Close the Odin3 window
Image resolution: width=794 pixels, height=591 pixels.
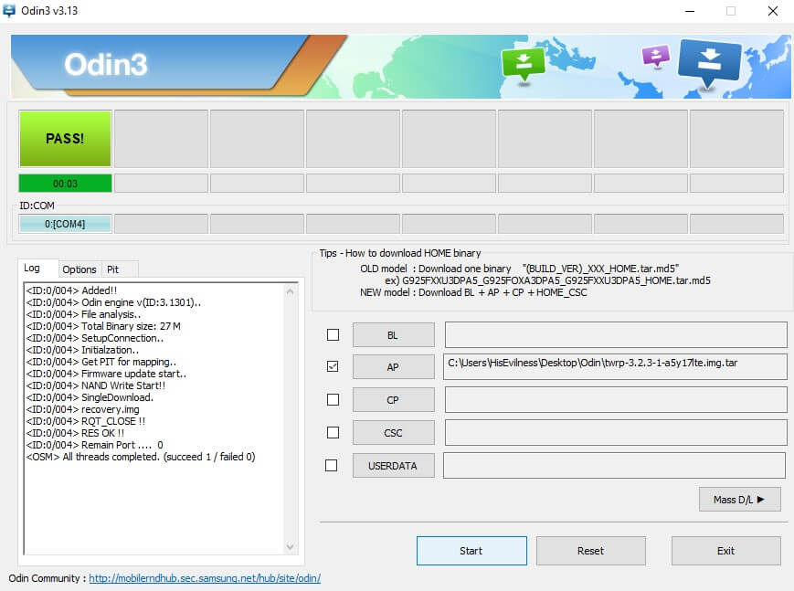tap(773, 11)
